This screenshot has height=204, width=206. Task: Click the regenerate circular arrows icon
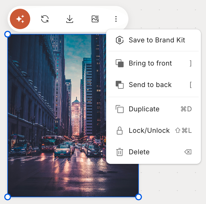(45, 19)
